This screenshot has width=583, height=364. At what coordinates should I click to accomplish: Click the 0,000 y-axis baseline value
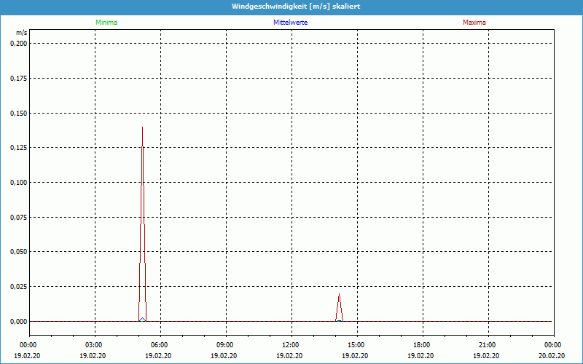[x=18, y=321]
